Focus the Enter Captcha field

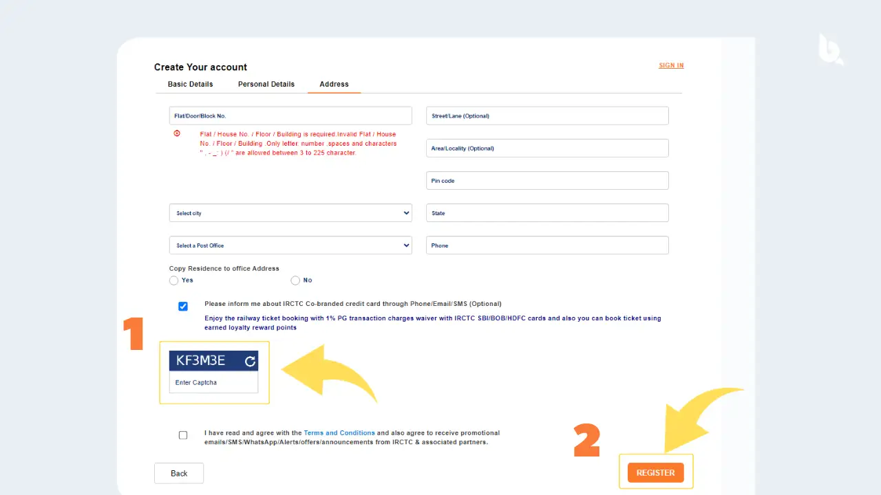pos(213,382)
